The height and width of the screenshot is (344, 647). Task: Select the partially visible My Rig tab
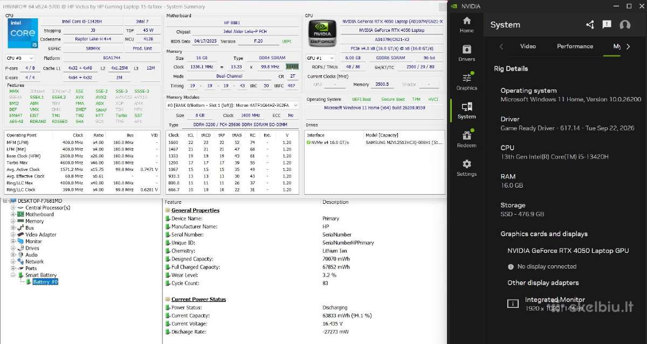[617, 46]
